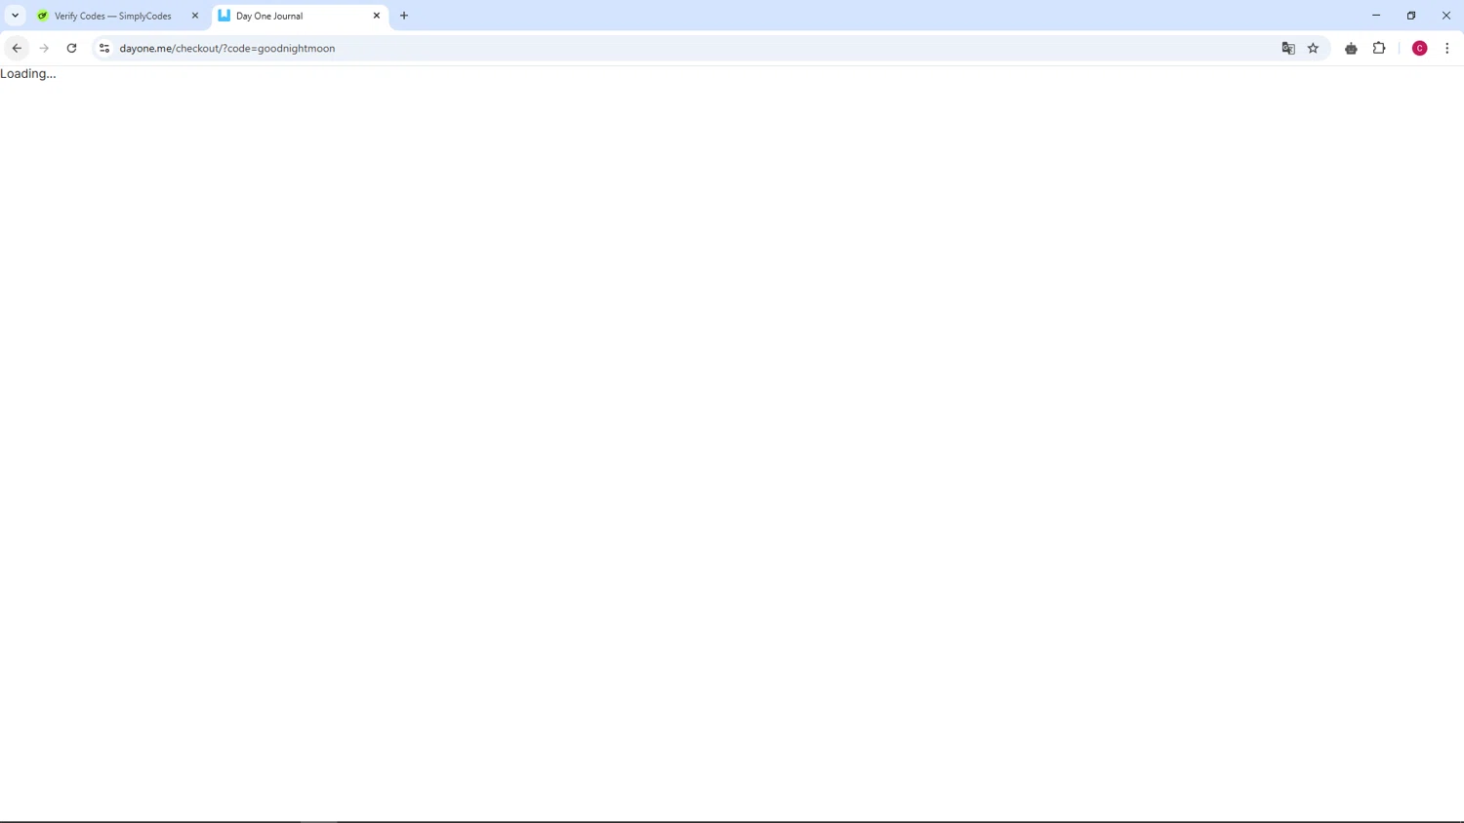The width and height of the screenshot is (1464, 823).
Task: Click the forward navigation arrow
Action: click(x=44, y=48)
